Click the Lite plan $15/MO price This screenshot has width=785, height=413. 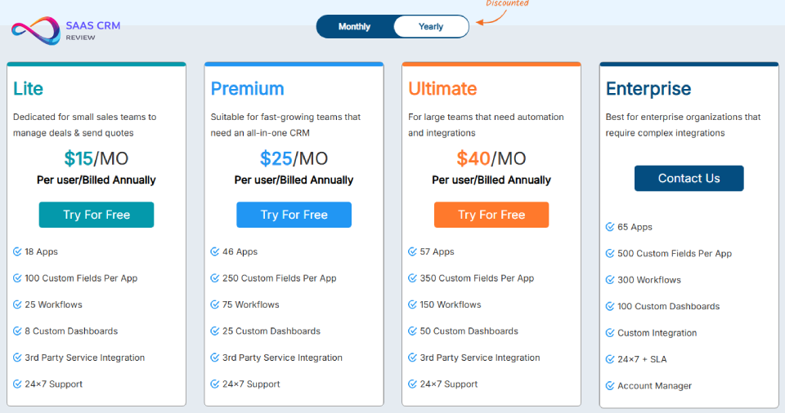click(x=96, y=158)
